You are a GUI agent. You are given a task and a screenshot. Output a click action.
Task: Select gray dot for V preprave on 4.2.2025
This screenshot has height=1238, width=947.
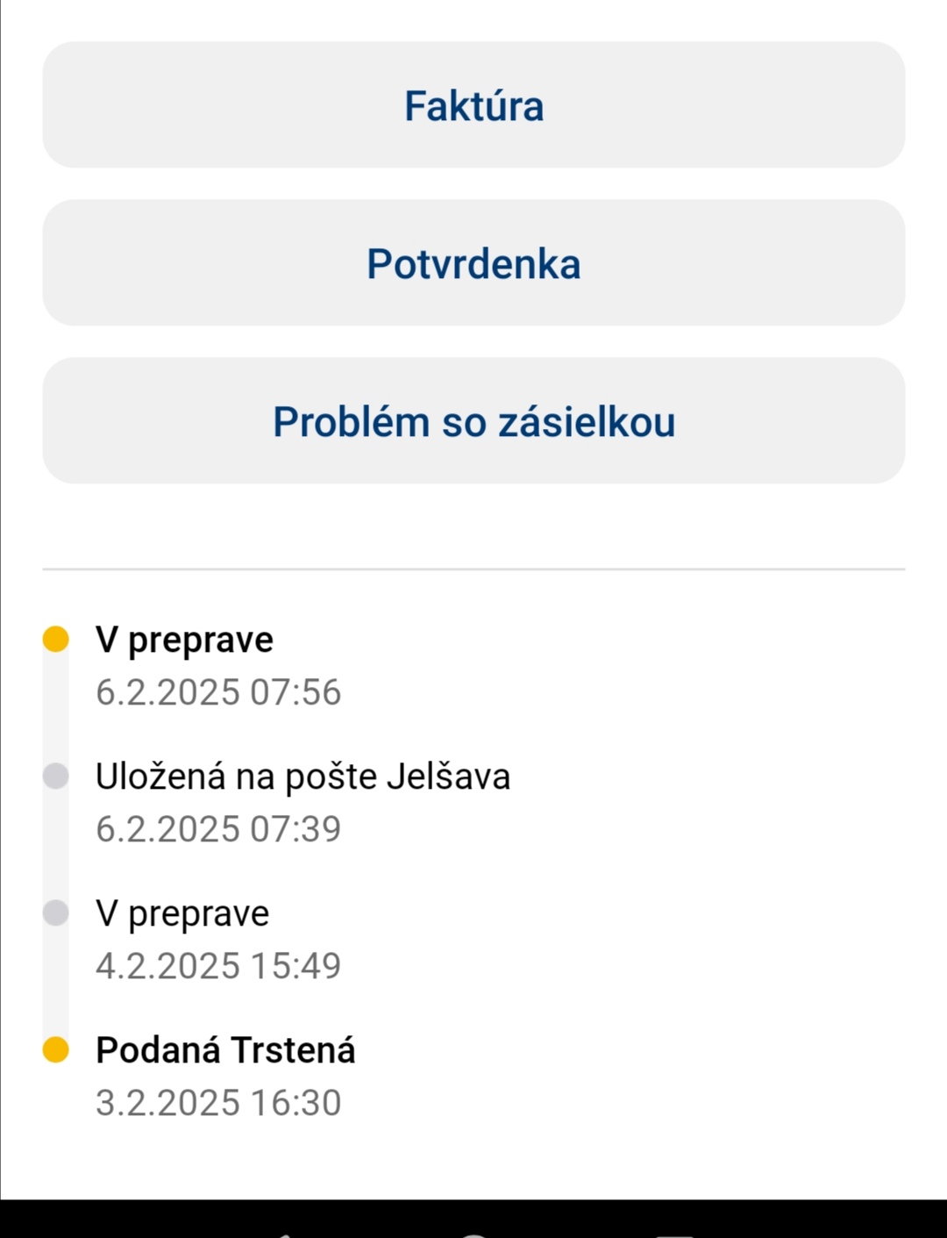pyautogui.click(x=55, y=912)
